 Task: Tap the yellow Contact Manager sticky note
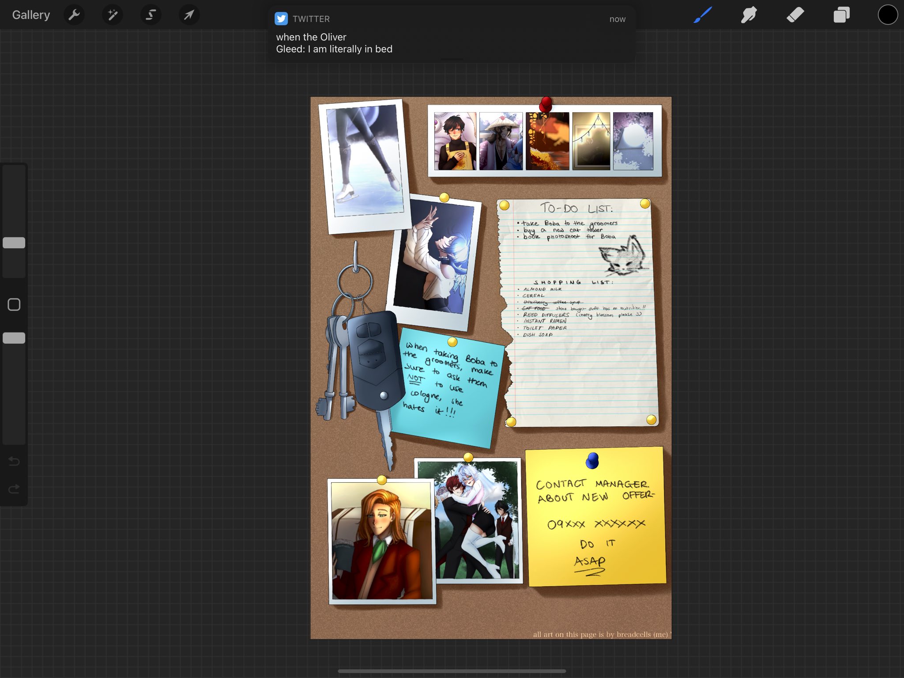point(597,517)
